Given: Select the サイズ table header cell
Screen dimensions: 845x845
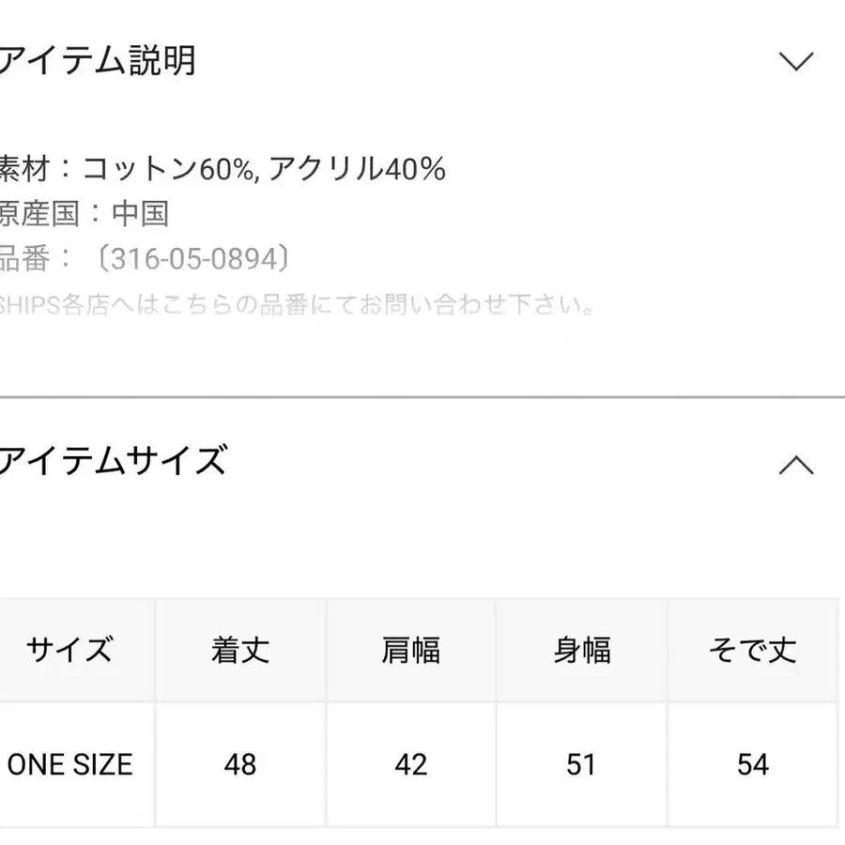Looking at the screenshot, I should tap(71, 649).
